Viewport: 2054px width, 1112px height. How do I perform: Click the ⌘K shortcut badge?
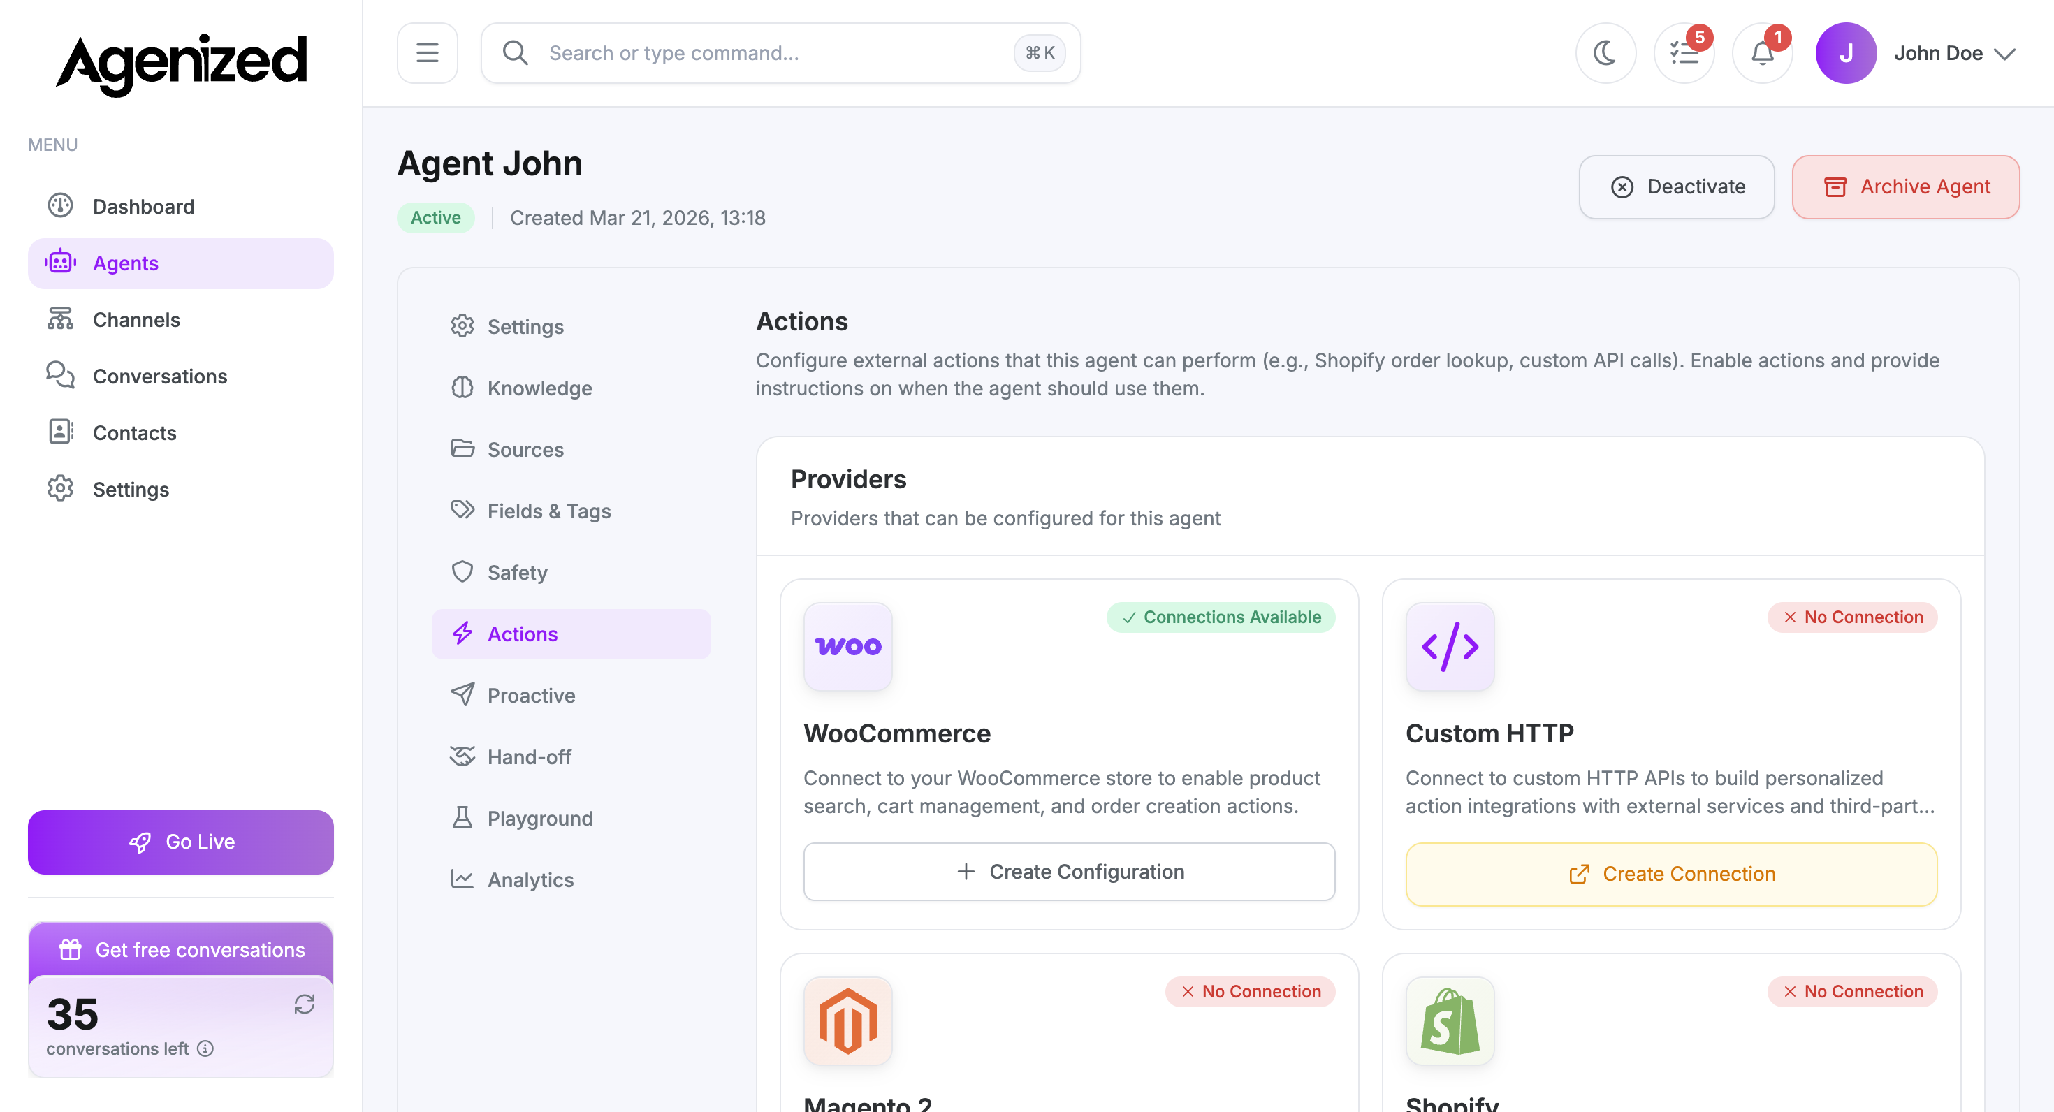(1040, 52)
